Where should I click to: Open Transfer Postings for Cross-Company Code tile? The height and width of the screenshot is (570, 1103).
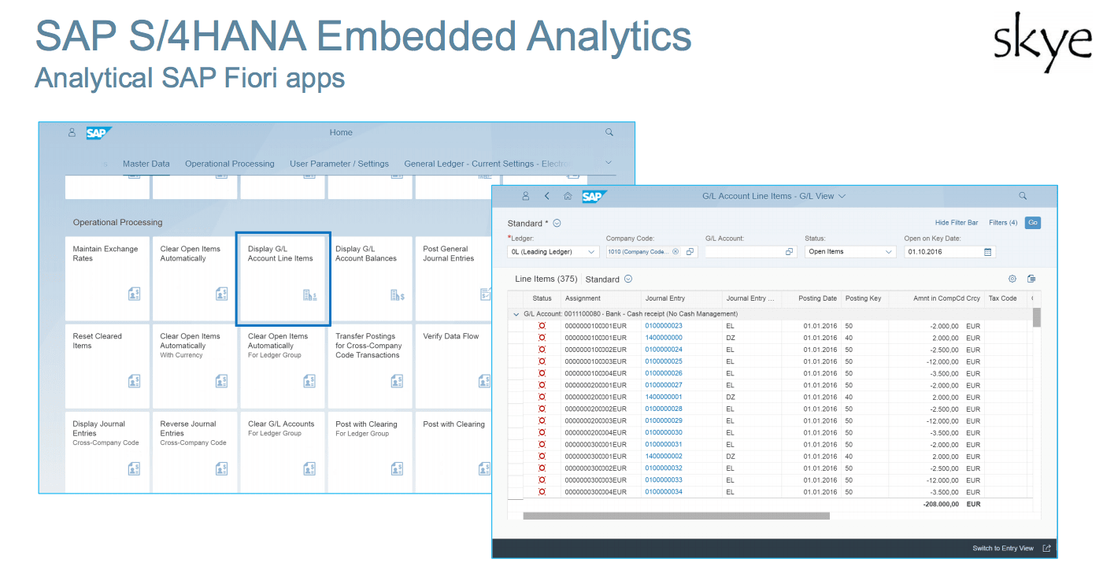369,366
